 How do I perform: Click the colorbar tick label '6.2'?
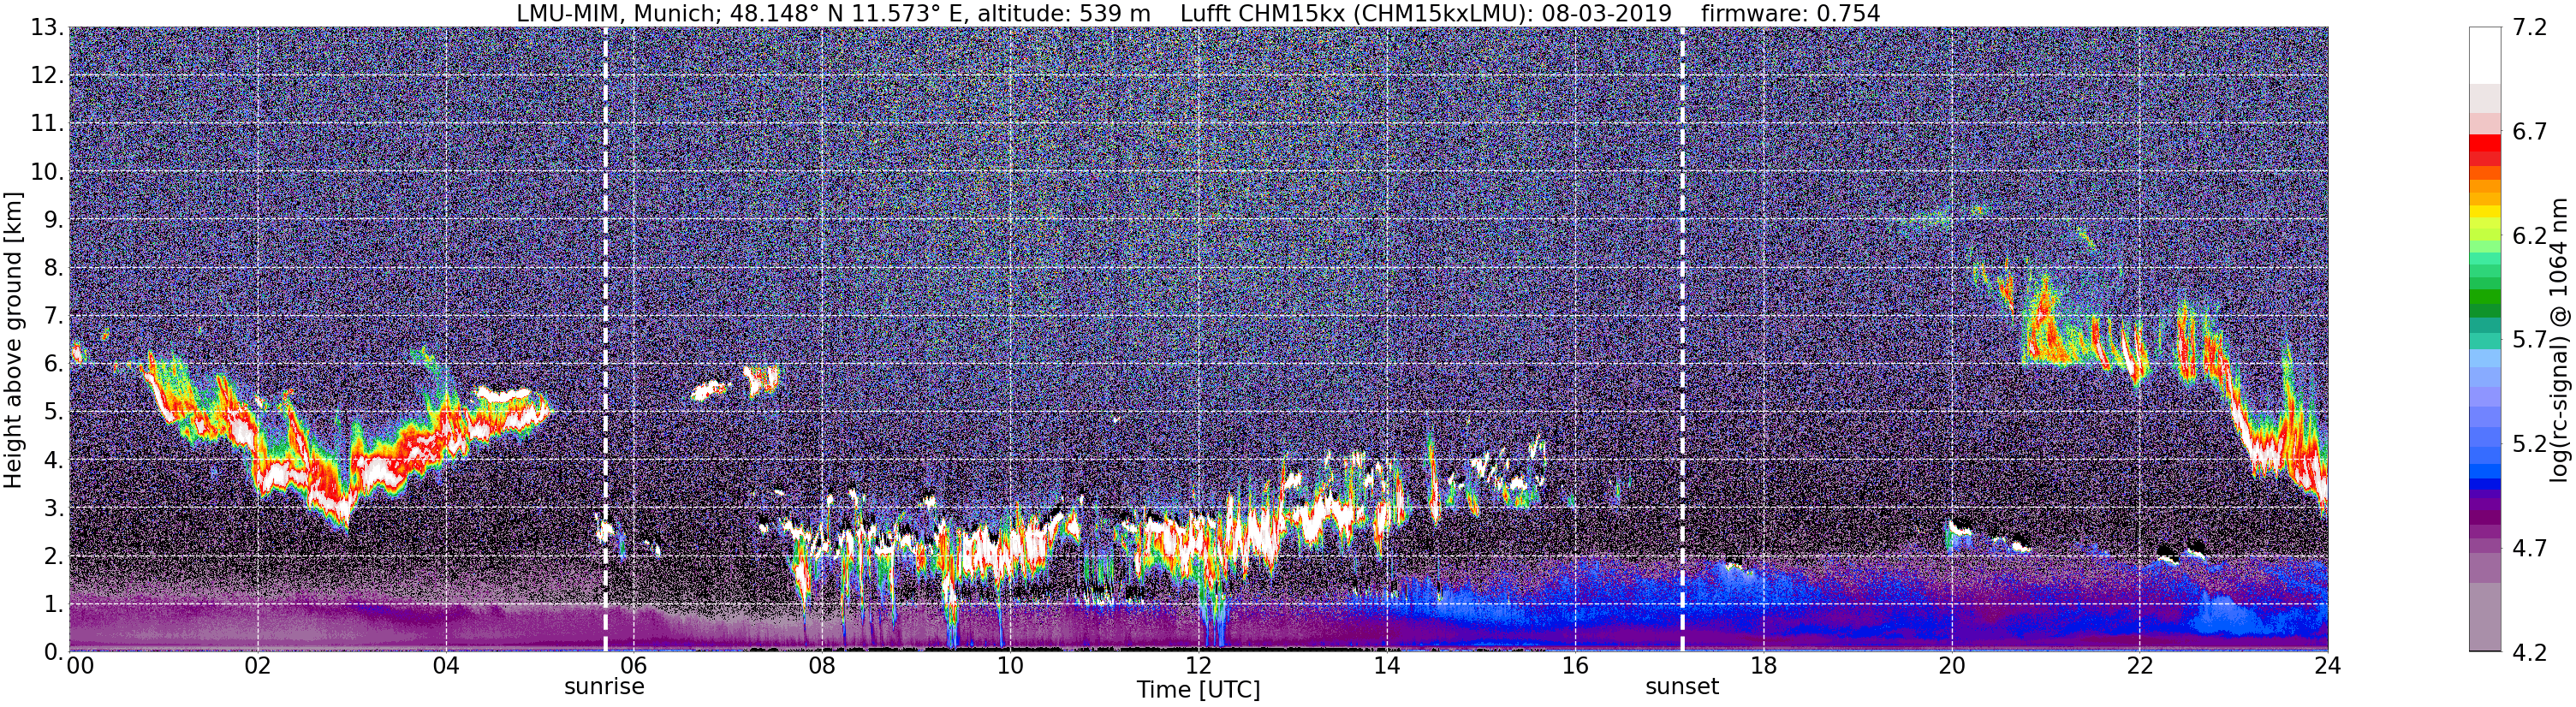2530,236
